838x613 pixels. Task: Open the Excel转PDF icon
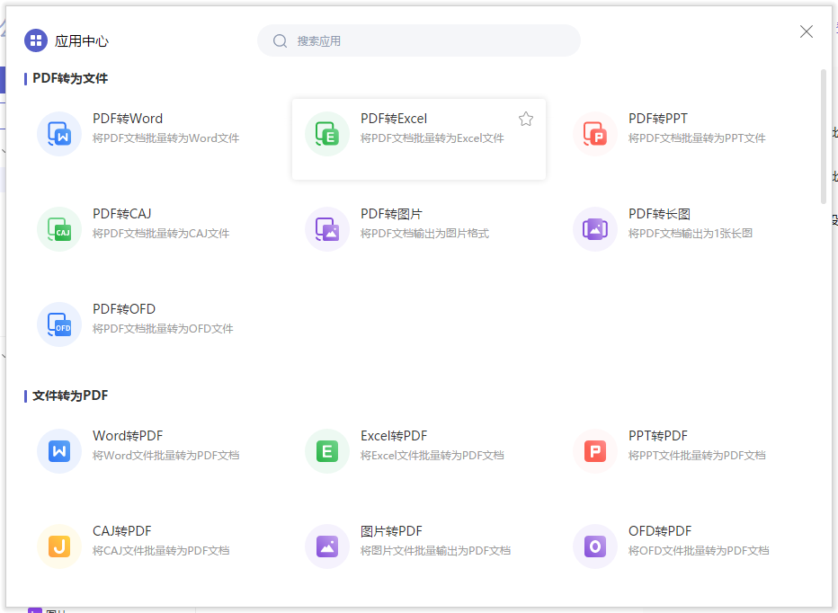click(x=327, y=451)
